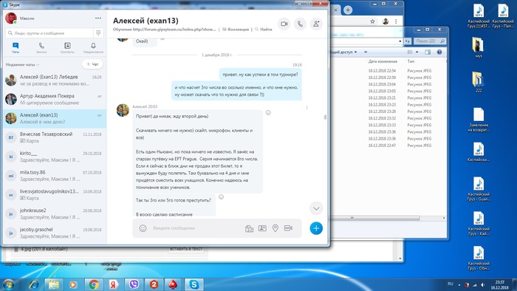517x291 pixels.
Task: Taskbar language indicator RU
Action: [451, 284]
